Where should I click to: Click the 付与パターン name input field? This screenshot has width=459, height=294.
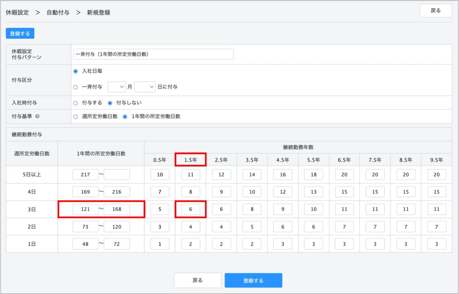pyautogui.click(x=153, y=54)
